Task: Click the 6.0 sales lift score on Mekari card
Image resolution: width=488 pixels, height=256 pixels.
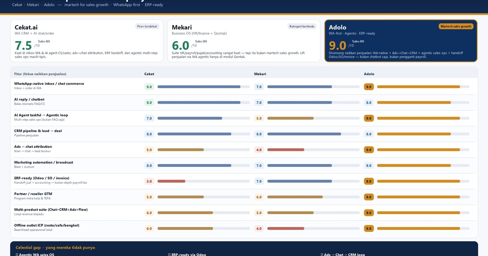Action: 181,46
